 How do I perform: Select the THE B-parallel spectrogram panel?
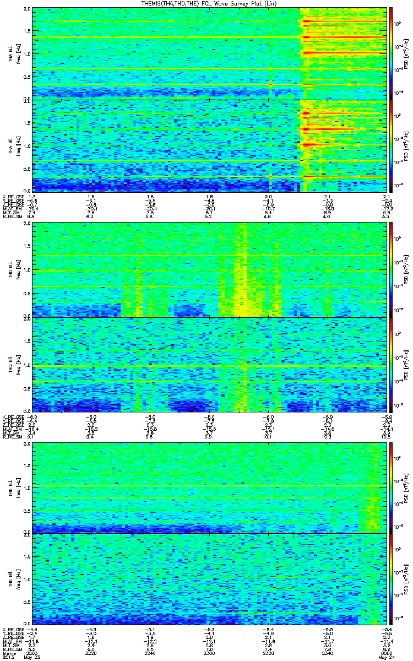(209, 579)
